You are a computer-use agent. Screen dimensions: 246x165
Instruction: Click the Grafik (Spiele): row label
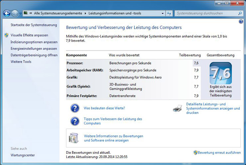[x=78, y=87]
